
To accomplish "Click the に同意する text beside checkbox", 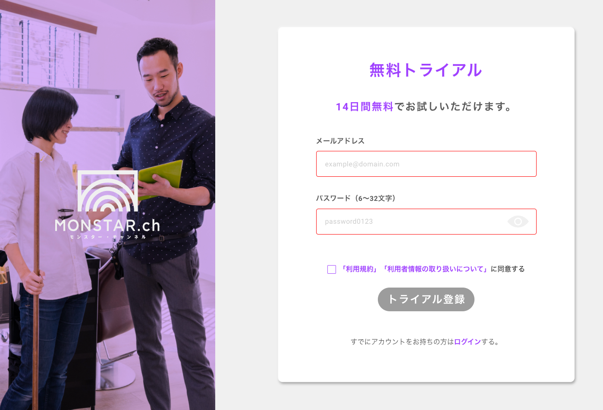I will click(508, 269).
